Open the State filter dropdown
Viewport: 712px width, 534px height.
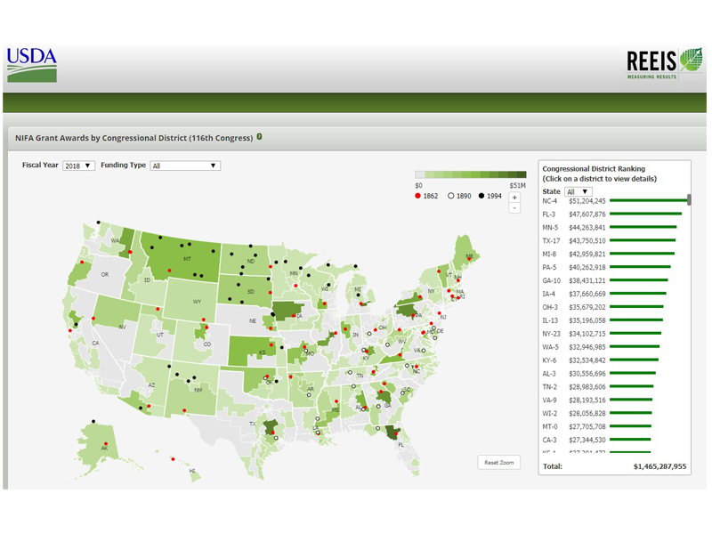click(578, 191)
